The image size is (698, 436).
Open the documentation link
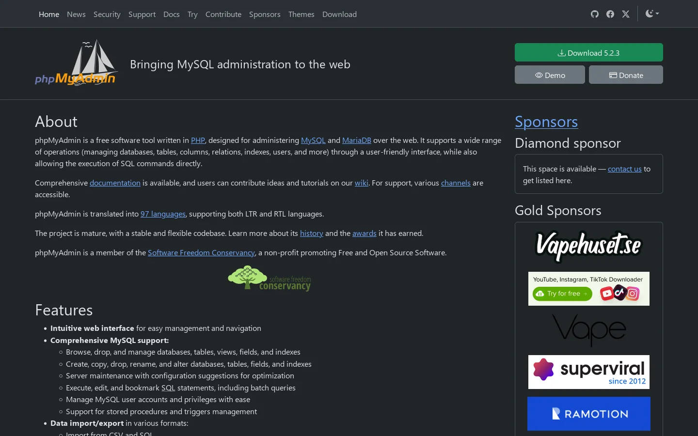[x=115, y=183]
